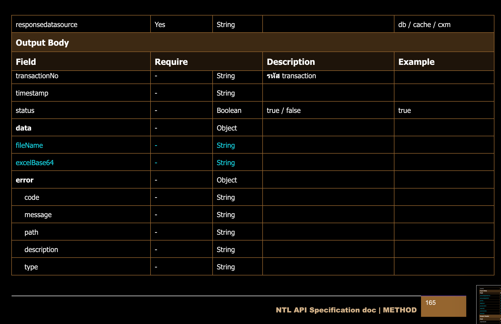The width and height of the screenshot is (501, 324).
Task: Click the next-page thumbnail preview in the corner
Action: [489, 305]
